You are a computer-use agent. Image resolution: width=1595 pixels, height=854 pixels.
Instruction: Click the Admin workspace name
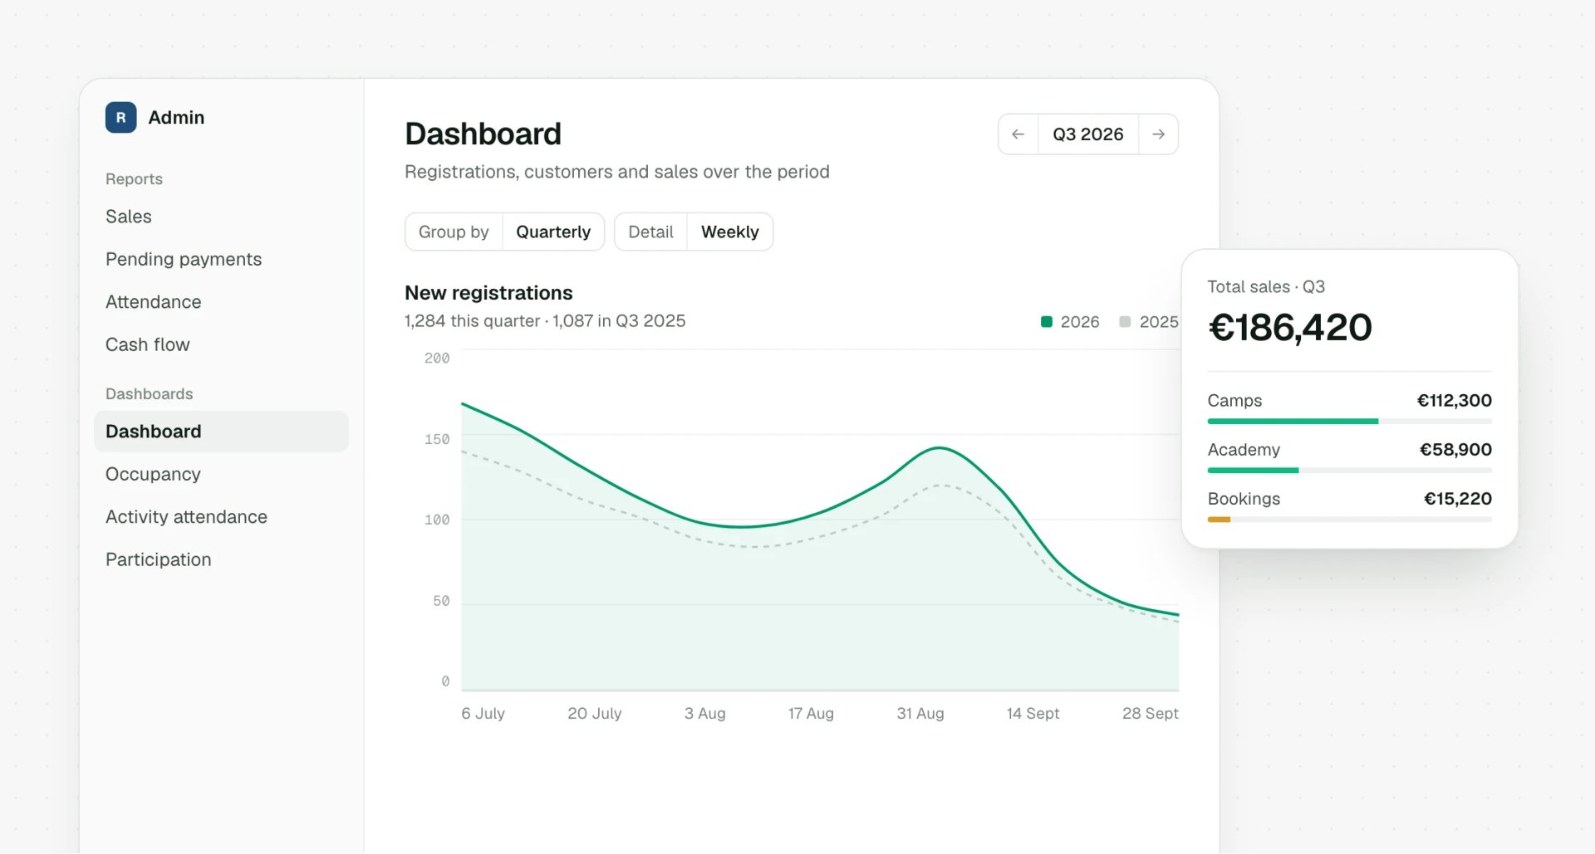176,118
